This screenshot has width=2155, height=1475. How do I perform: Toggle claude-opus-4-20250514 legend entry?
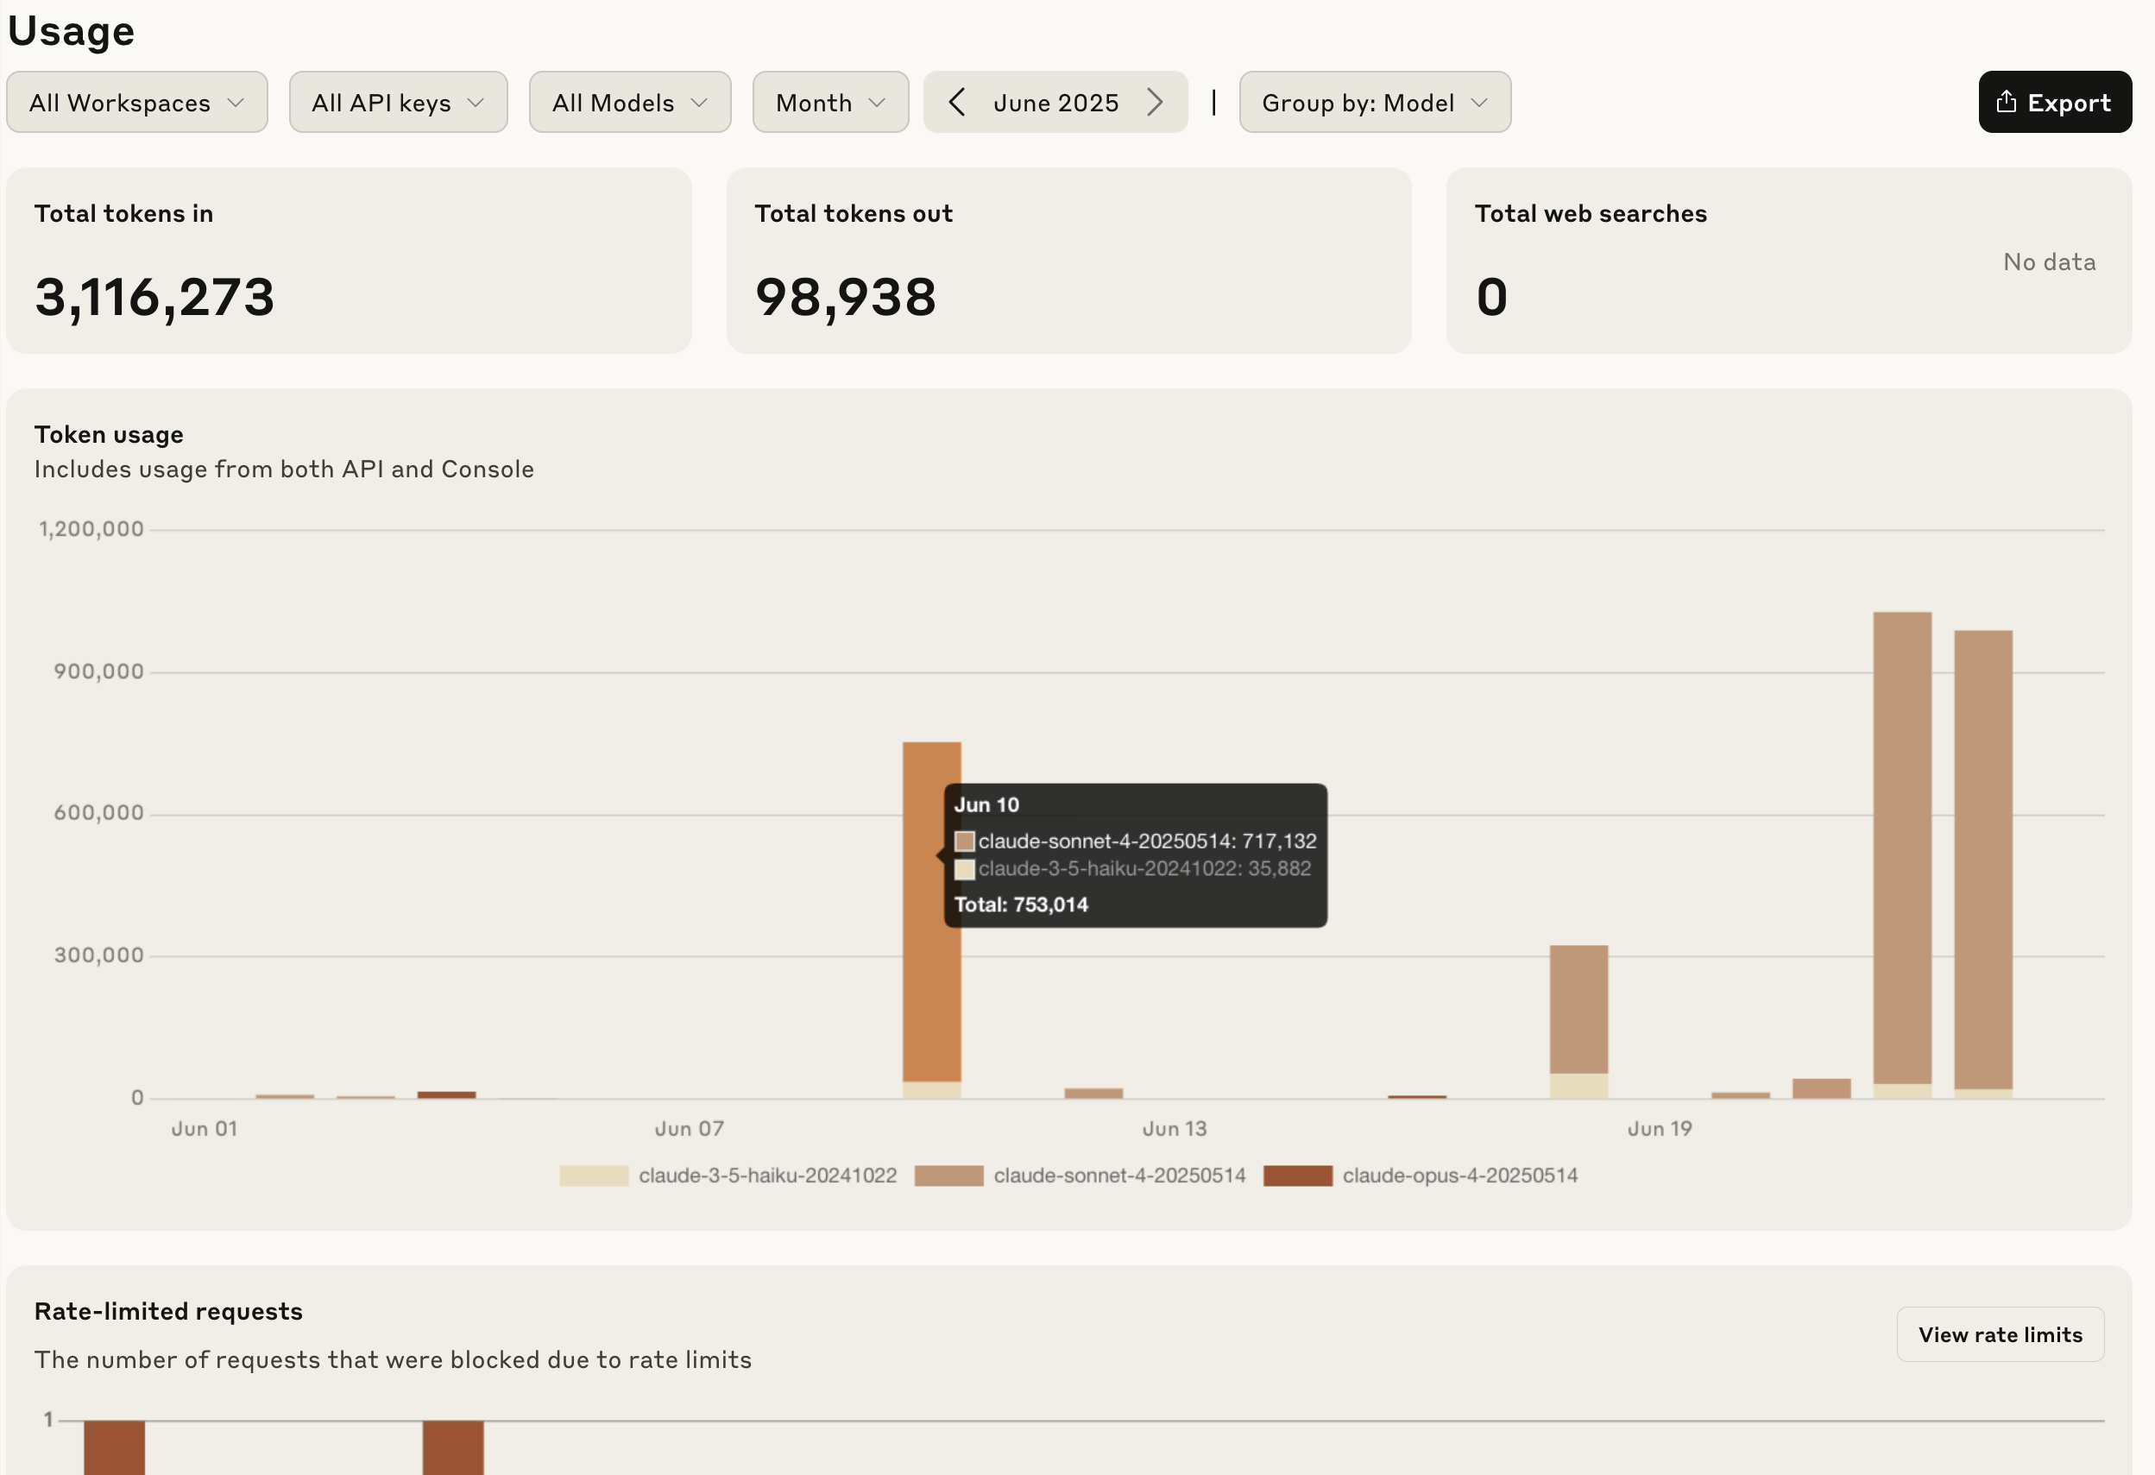[x=1459, y=1176]
